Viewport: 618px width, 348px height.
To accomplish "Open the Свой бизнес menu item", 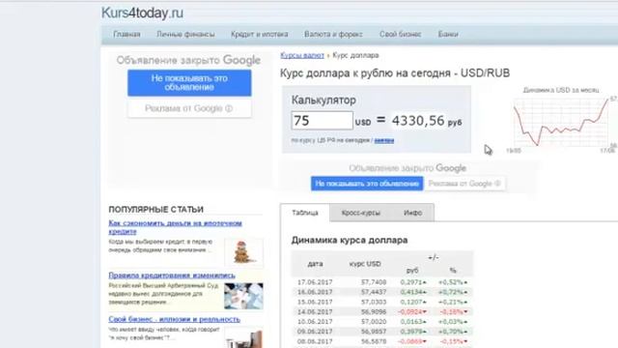I will (x=401, y=35).
